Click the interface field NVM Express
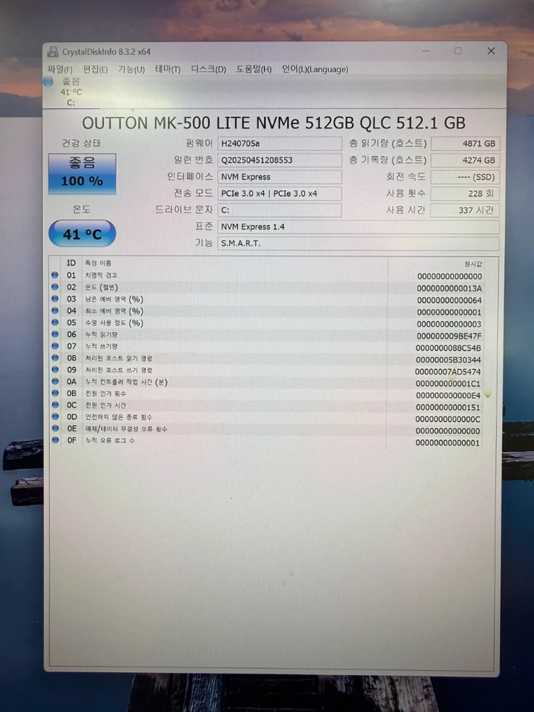This screenshot has height=712, width=534. 280,177
